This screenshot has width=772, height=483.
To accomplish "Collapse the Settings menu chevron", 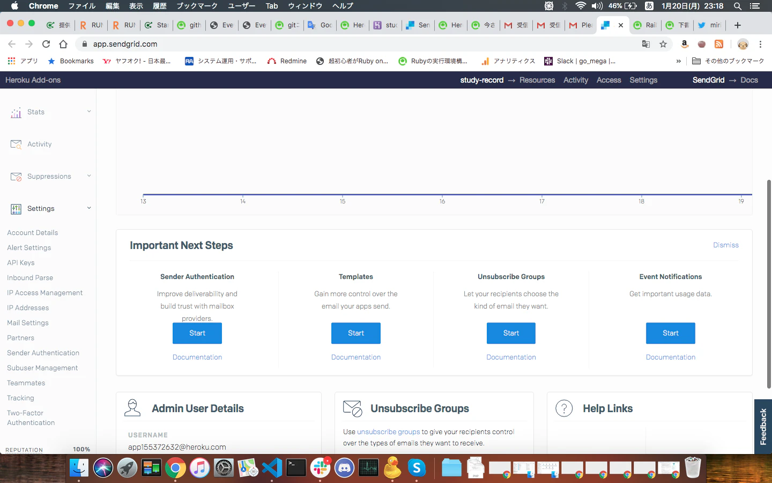I will pyautogui.click(x=89, y=208).
